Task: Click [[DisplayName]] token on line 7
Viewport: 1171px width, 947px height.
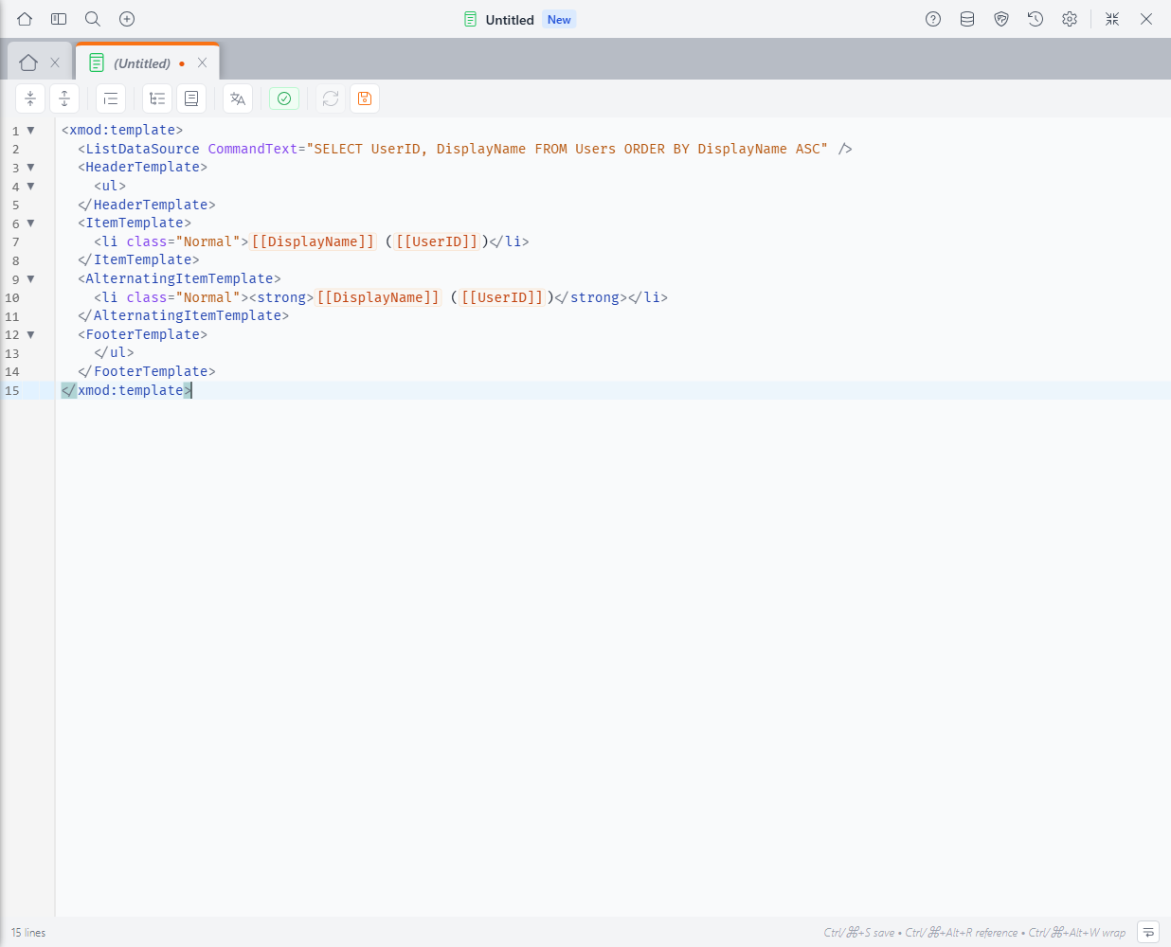Action: [x=313, y=241]
